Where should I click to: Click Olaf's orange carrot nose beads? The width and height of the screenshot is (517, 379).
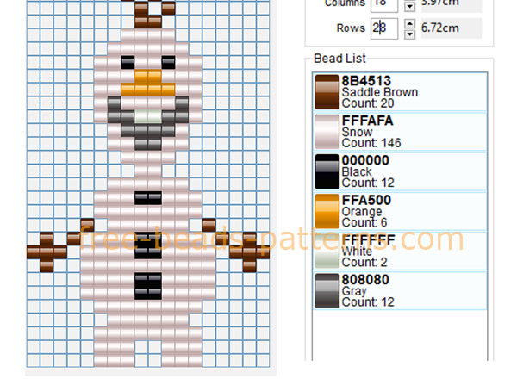point(148,83)
